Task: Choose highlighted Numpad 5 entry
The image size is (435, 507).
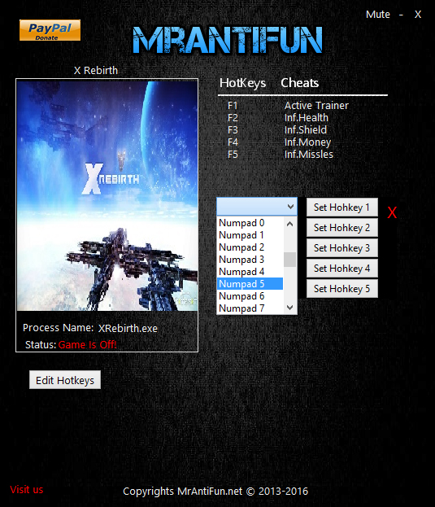Action: point(250,284)
